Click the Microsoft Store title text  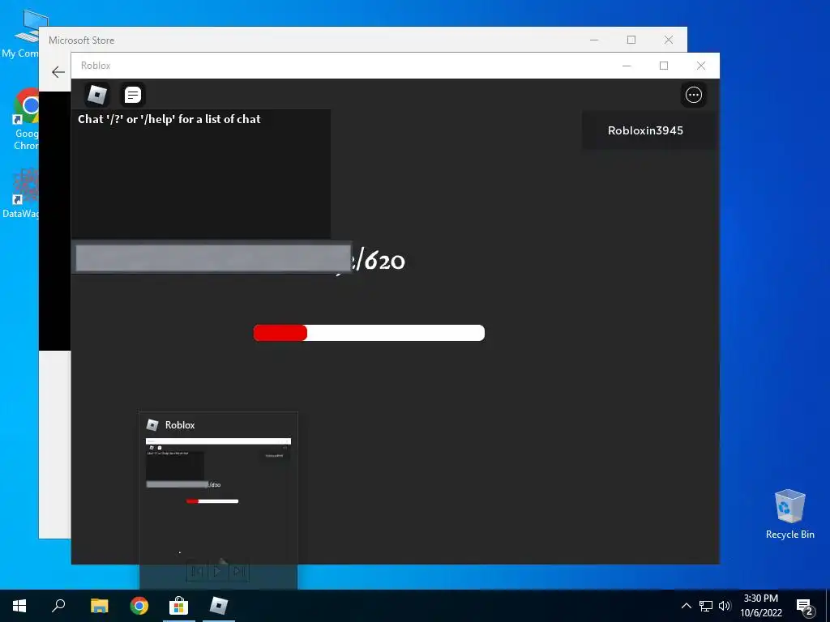click(x=82, y=40)
